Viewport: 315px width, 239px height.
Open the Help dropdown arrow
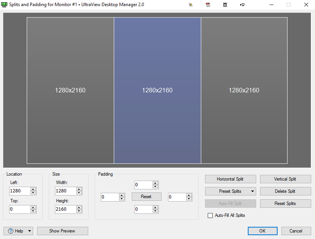point(29,231)
